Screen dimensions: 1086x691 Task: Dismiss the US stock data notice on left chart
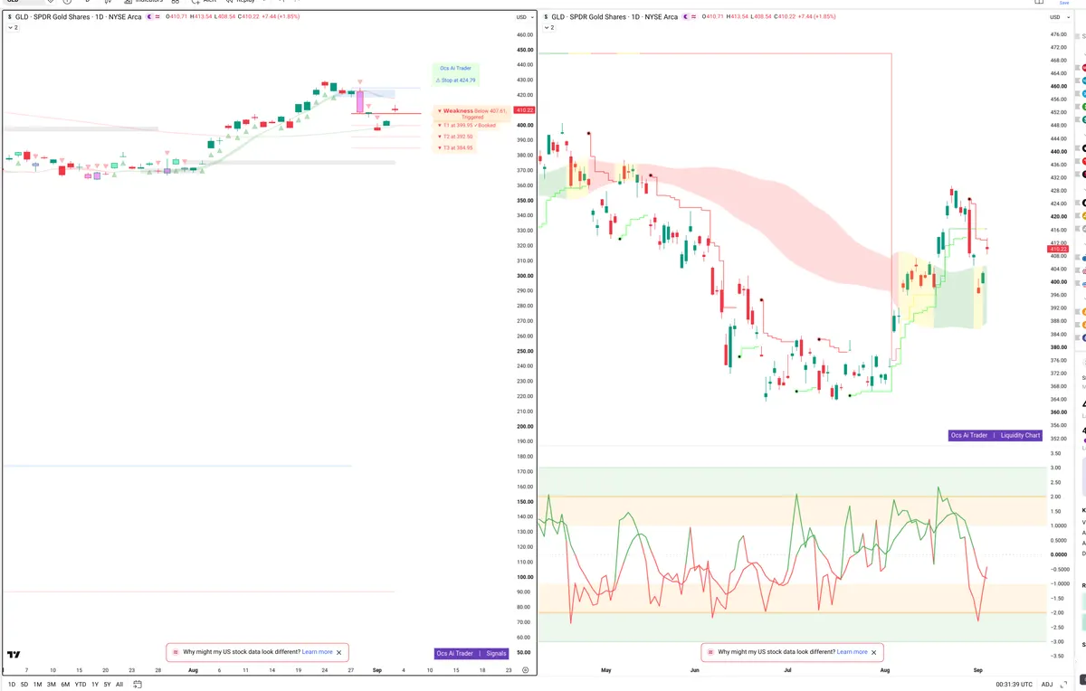pyautogui.click(x=339, y=652)
